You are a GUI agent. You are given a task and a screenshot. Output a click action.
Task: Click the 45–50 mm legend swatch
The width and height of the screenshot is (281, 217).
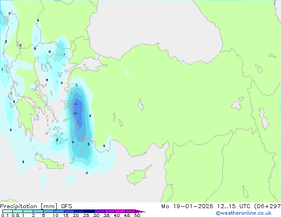tap(130, 211)
